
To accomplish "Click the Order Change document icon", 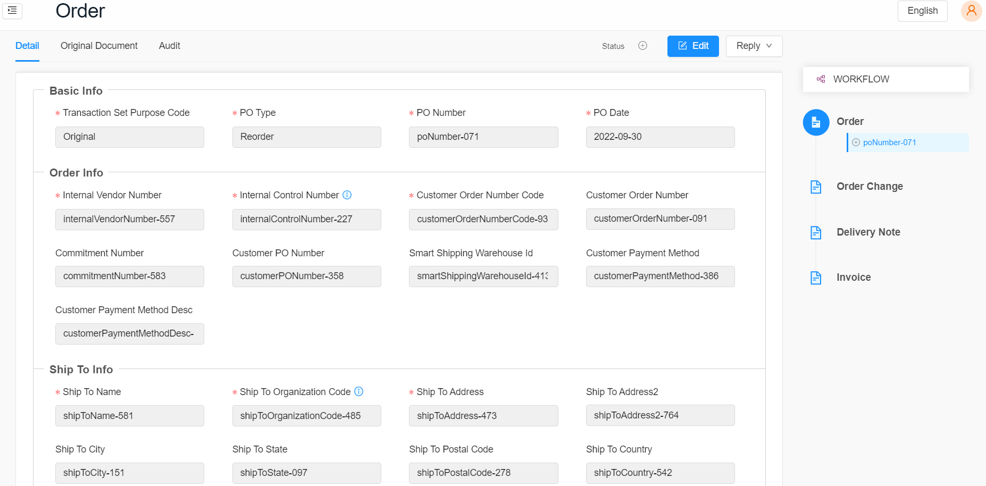I will tap(816, 187).
